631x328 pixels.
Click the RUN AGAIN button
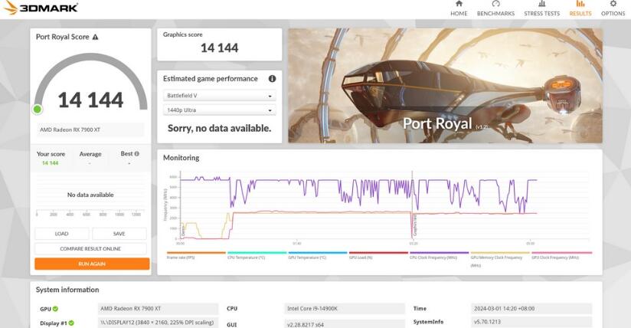(x=92, y=264)
